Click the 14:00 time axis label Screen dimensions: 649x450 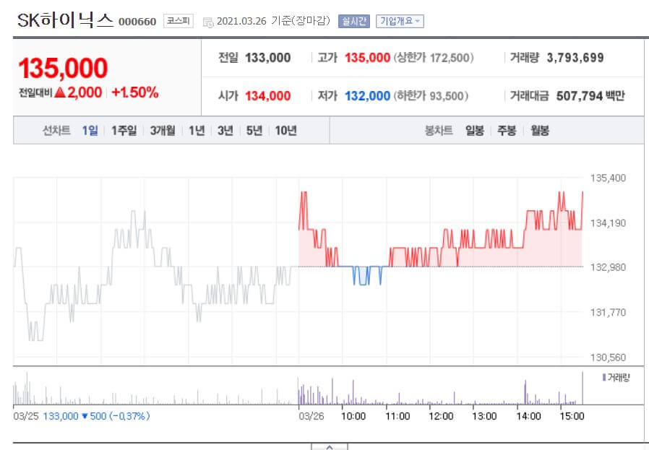(x=528, y=416)
